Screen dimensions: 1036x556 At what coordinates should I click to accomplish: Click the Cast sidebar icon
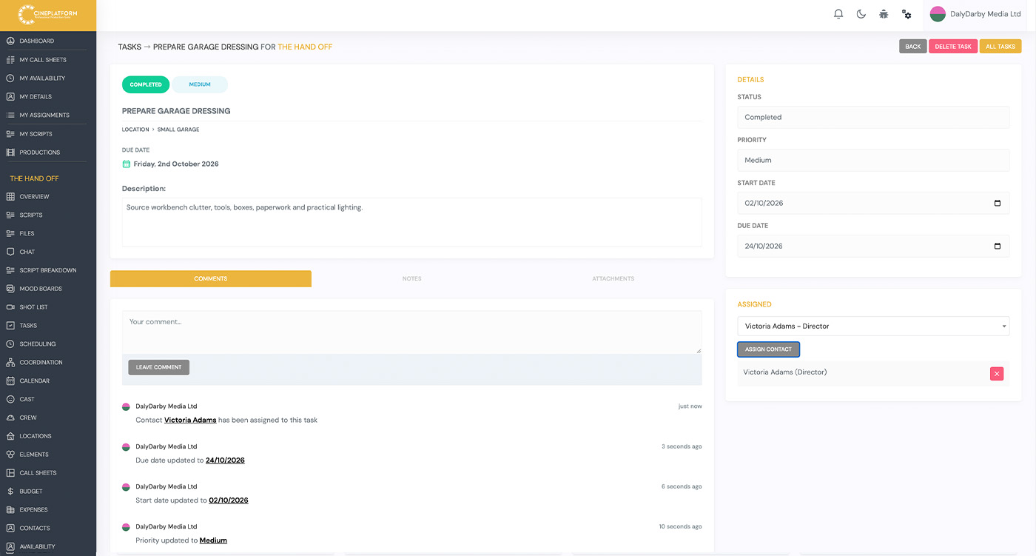10,399
